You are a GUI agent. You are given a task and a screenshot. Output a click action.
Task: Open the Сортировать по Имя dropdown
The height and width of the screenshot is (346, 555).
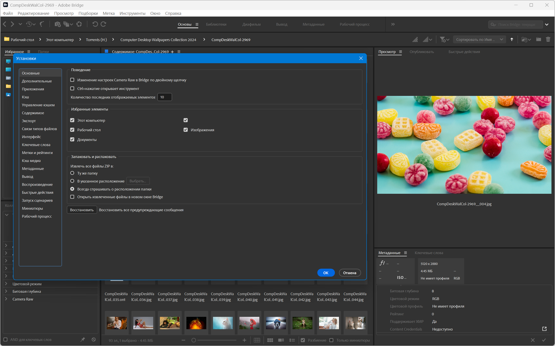click(x=479, y=40)
